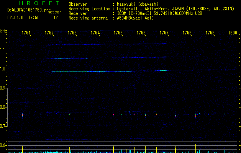Click the 1751 time axis marker

pyautogui.click(x=26, y=33)
